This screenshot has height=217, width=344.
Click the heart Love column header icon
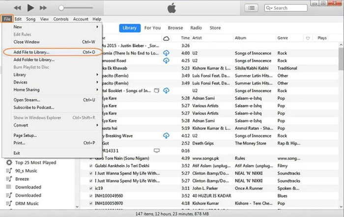coord(308,38)
